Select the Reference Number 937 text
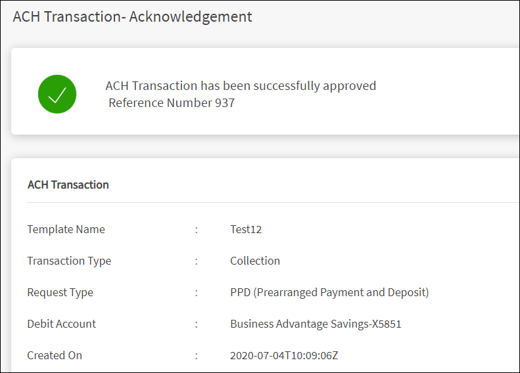This screenshot has width=520, height=373. coord(172,103)
